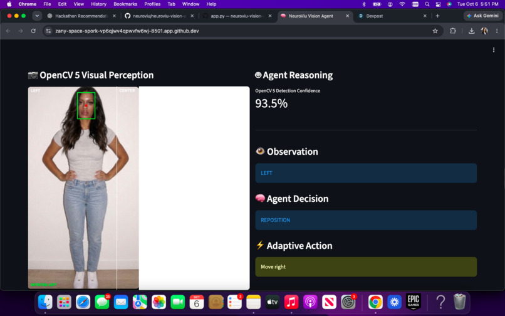505x316 pixels.
Task: Open the Window menu
Action: tap(190, 4)
